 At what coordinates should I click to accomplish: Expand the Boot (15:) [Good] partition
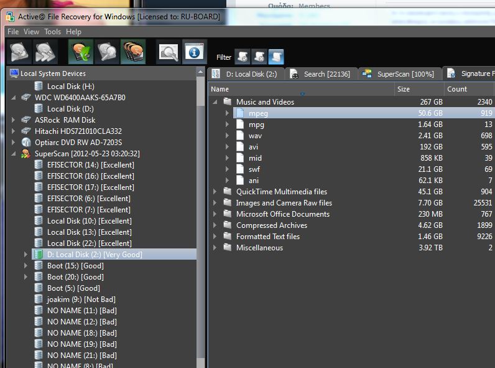tap(26, 266)
